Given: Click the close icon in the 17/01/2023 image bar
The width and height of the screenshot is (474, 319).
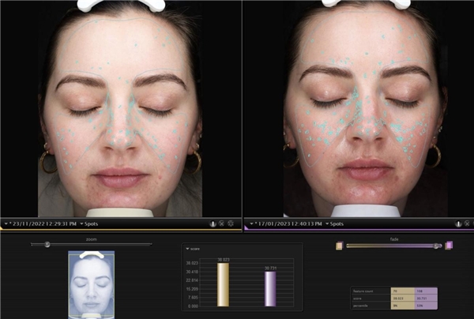Looking at the screenshot, I should [x=467, y=223].
